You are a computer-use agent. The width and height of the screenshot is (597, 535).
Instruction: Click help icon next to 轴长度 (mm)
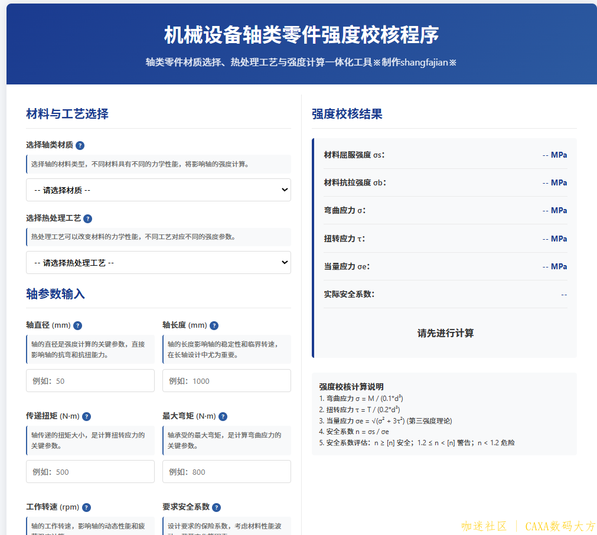(214, 325)
